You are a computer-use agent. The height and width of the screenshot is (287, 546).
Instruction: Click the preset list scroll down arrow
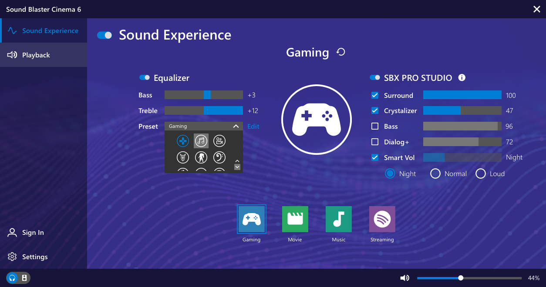237,167
